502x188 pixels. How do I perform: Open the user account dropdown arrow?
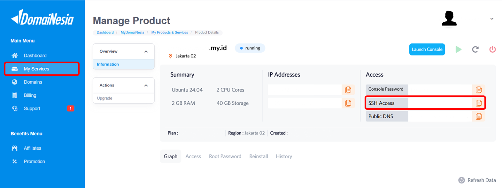[x=492, y=19]
